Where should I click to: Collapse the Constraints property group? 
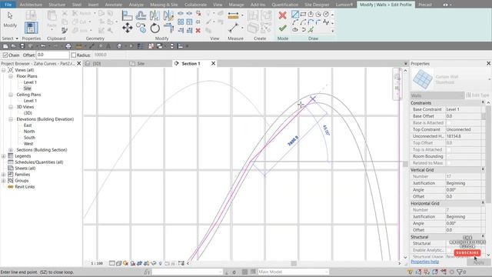pos(483,102)
